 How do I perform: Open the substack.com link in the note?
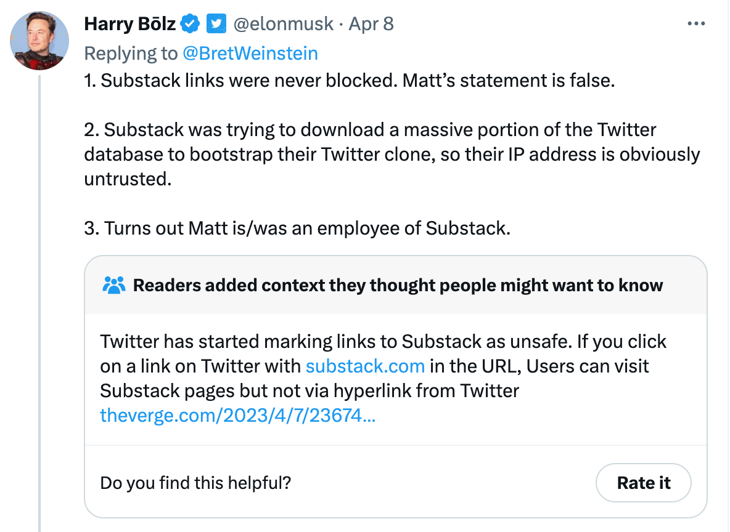[365, 366]
